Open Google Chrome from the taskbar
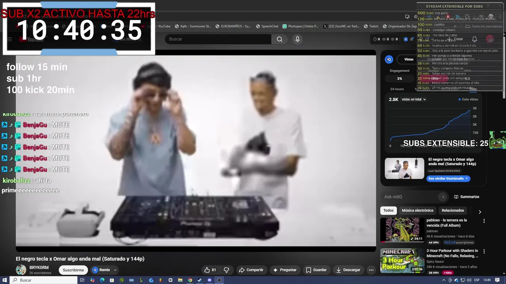 190,280
